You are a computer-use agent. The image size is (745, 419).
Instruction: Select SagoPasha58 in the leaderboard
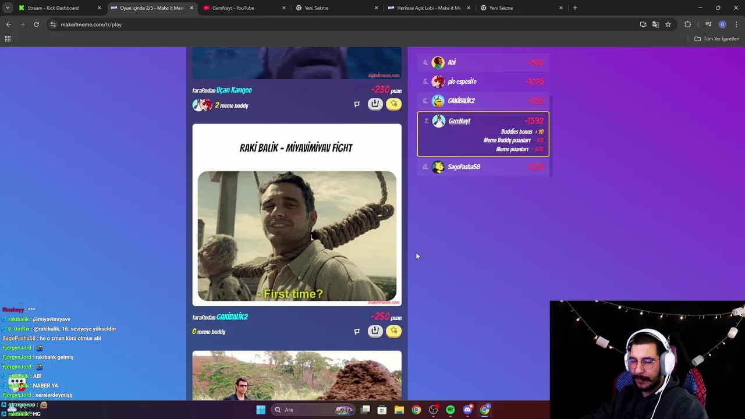[x=483, y=167]
